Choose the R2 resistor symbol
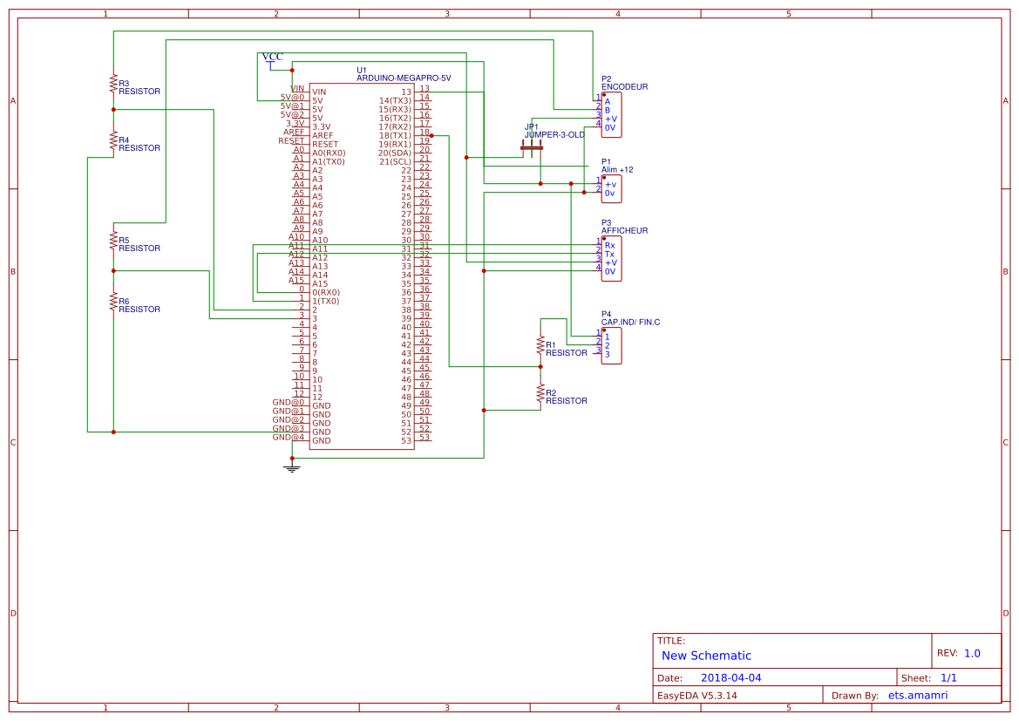Image resolution: width=1019 pixels, height=721 pixels. (x=540, y=394)
